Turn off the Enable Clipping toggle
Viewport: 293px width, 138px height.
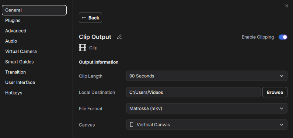283,37
